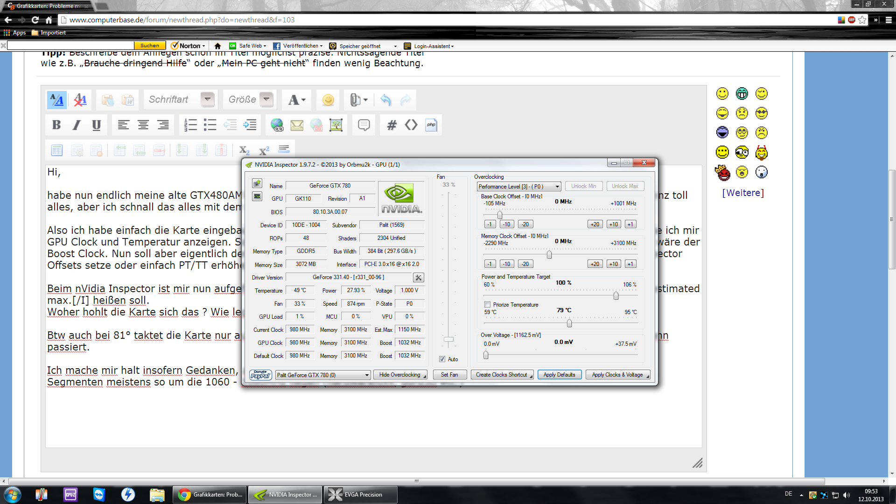Toggle italic formatting in forum editor

pos(77,125)
